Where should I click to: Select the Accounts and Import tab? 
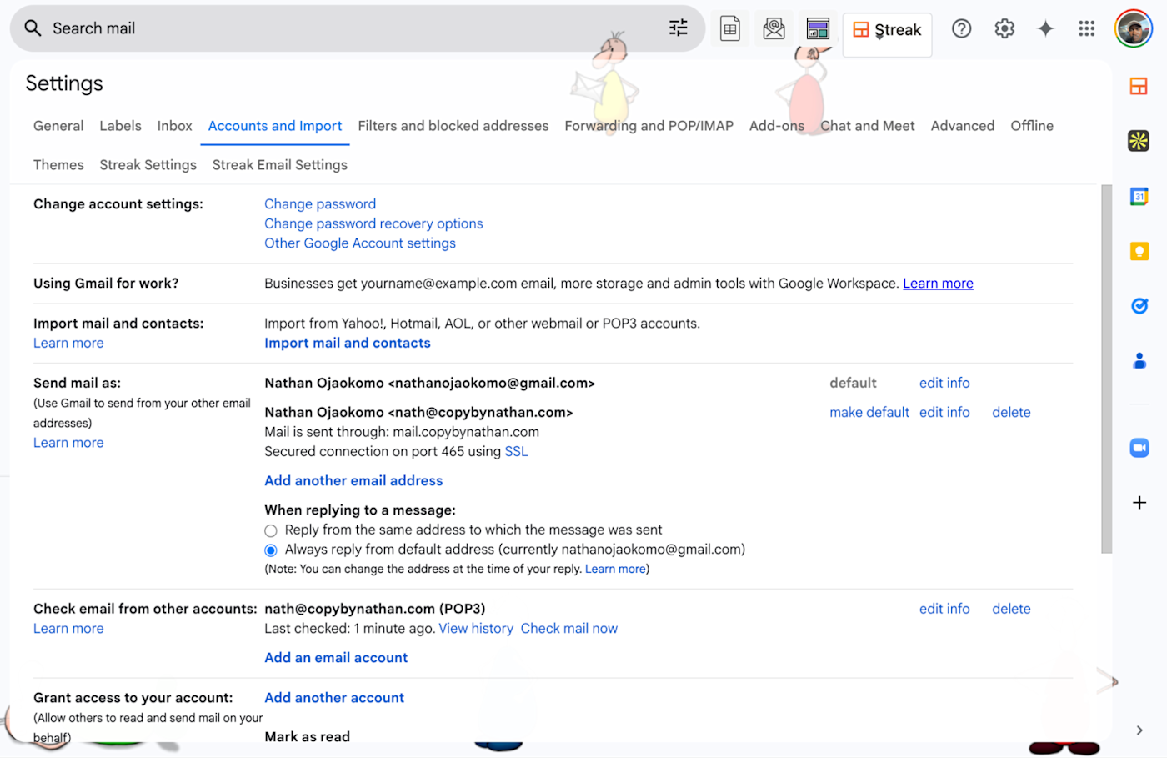[275, 126]
